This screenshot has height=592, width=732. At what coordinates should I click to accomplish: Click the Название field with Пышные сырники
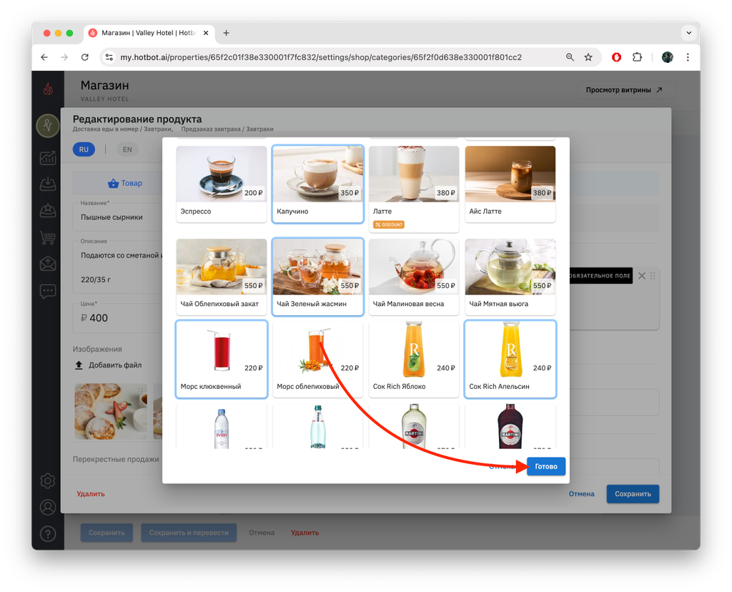pyautogui.click(x=118, y=217)
